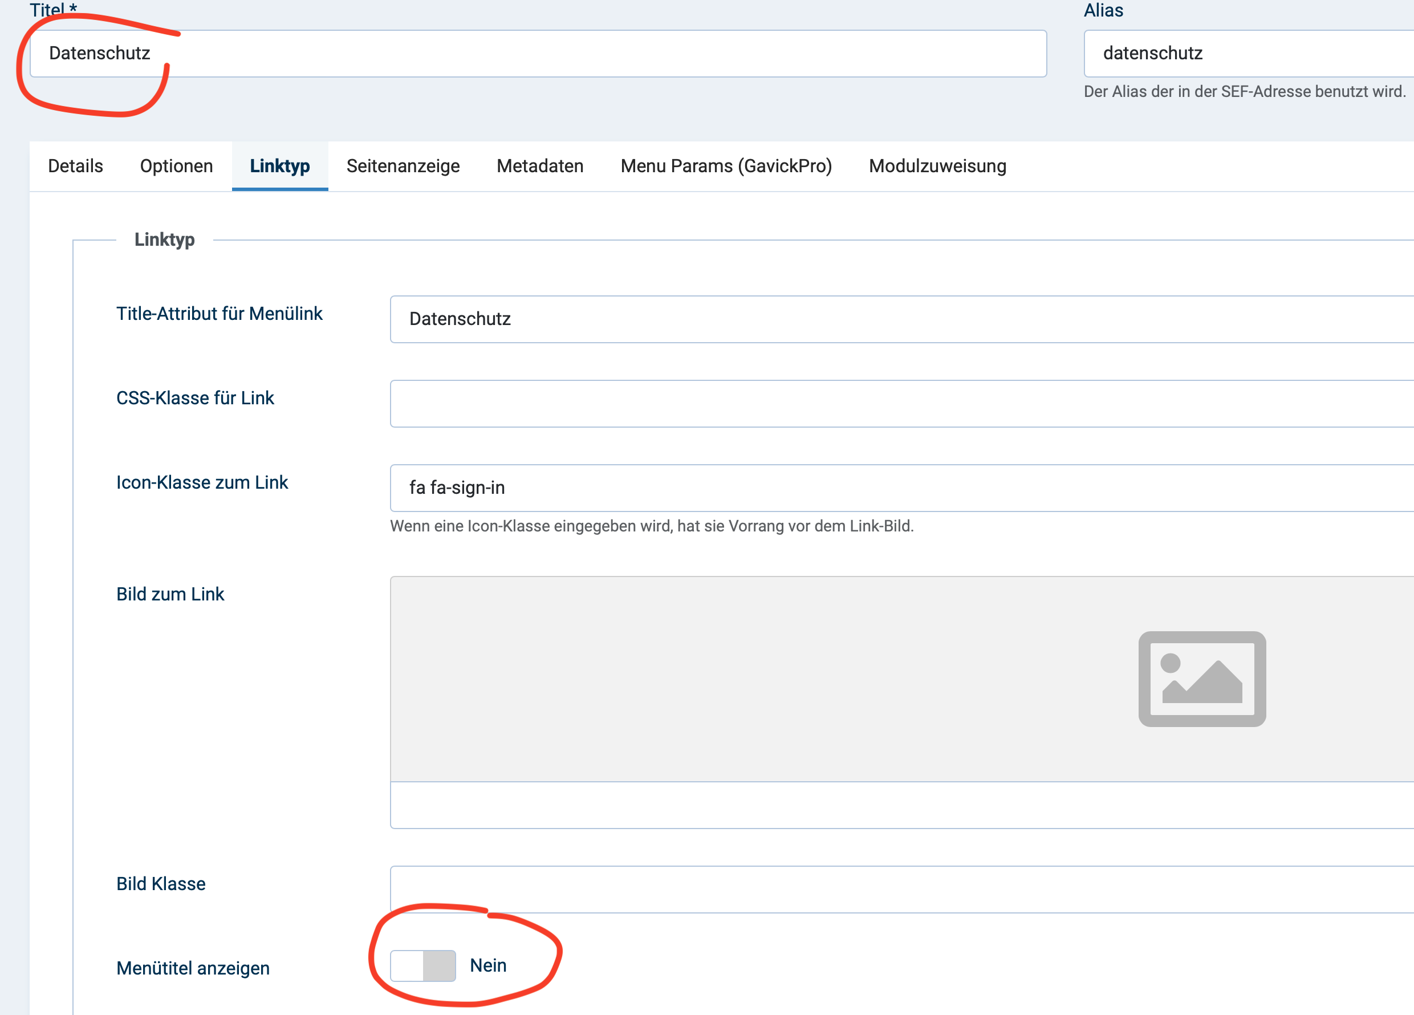
Task: Click the Menütitel anzeigen label
Action: coord(193,968)
